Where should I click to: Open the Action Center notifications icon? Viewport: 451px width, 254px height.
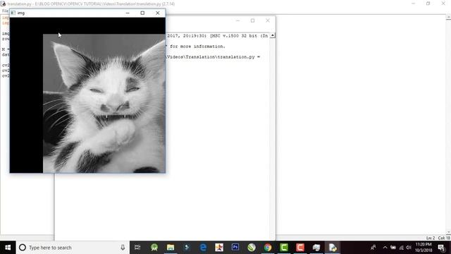442,248
